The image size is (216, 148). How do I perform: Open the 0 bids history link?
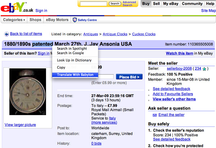click(96, 143)
